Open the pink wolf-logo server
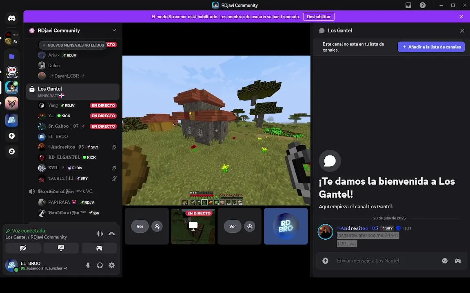Image resolution: width=470 pixels, height=293 pixels. (x=12, y=103)
